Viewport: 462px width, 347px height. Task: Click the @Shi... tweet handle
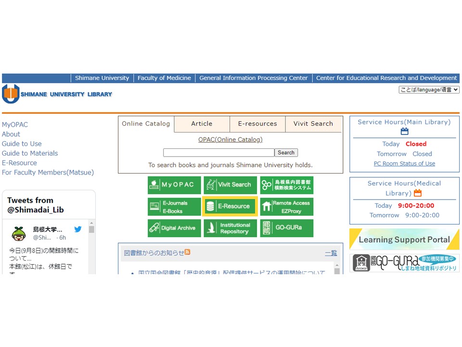pyautogui.click(x=42, y=238)
